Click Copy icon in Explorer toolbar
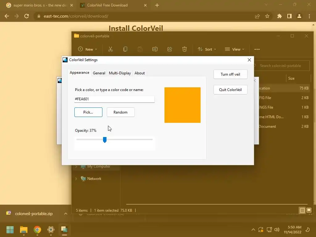The height and width of the screenshot is (237, 316). point(125,49)
